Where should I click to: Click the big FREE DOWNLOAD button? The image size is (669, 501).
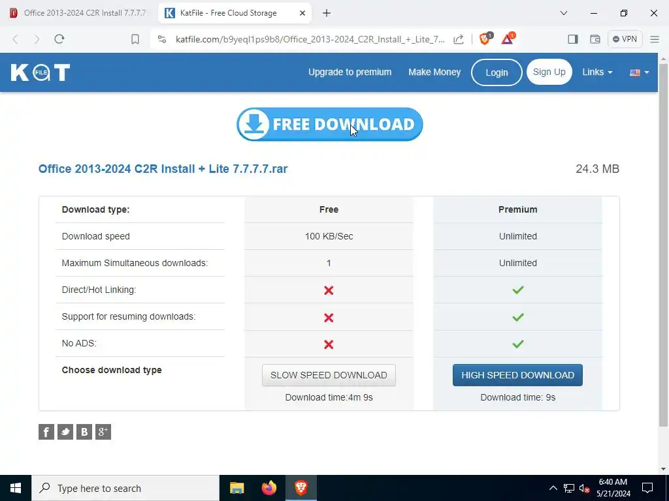(x=330, y=124)
